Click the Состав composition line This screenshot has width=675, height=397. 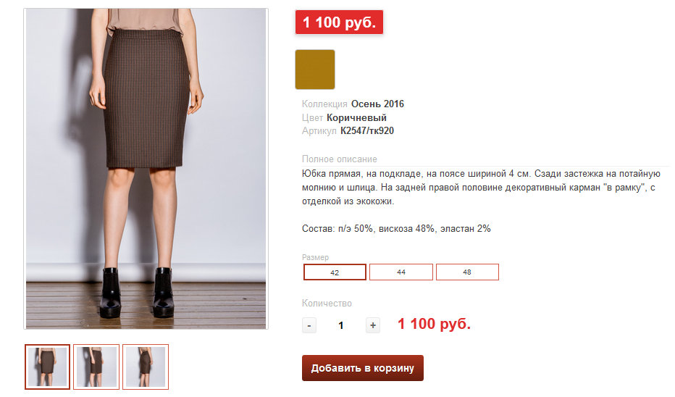[x=396, y=229]
